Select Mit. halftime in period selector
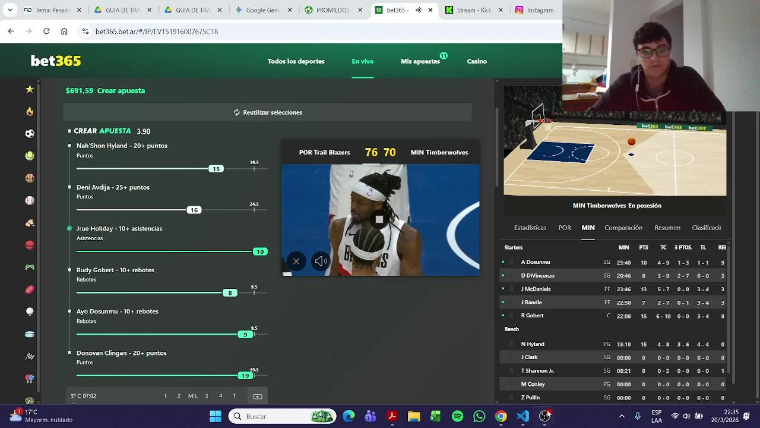The width and height of the screenshot is (760, 428). pos(193,396)
